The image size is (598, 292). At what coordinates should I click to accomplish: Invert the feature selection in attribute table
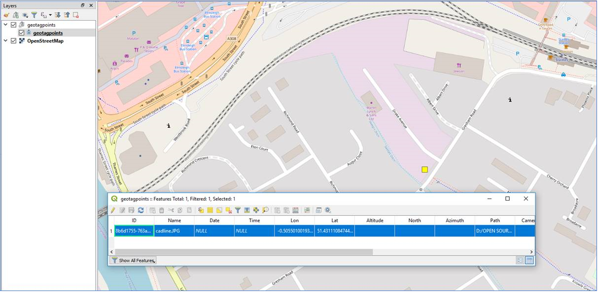(x=218, y=210)
